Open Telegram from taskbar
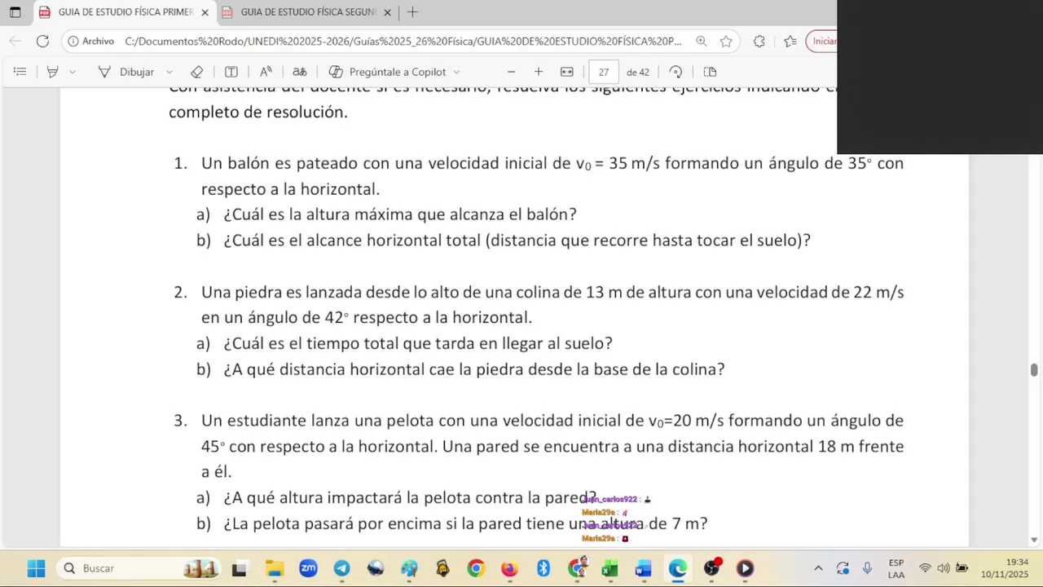Image resolution: width=1043 pixels, height=587 pixels. (341, 568)
